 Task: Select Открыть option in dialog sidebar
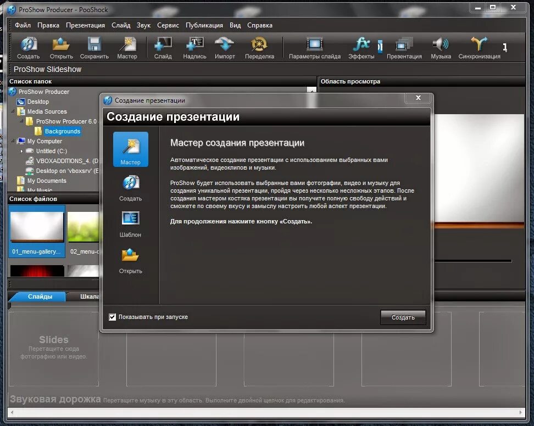click(130, 261)
